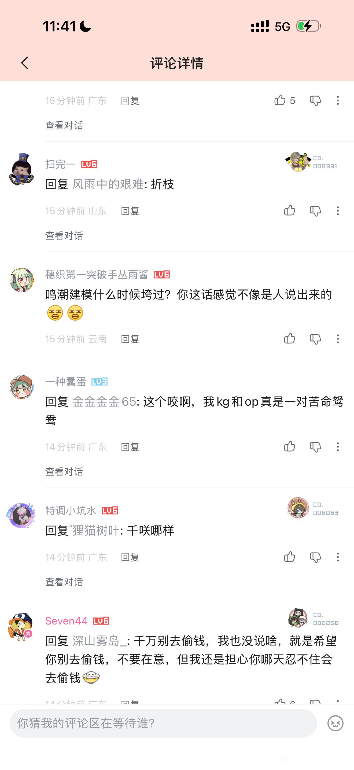The image size is (354, 770).
Task: Open more options on the 5-likes comment
Action: click(x=338, y=100)
